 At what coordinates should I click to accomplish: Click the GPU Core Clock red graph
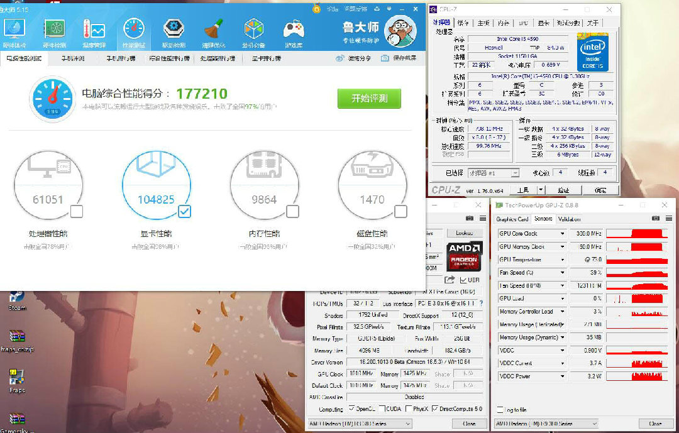click(637, 233)
